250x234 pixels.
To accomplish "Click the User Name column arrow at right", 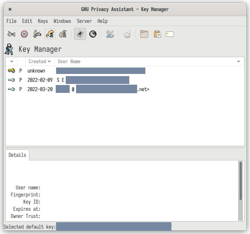I will (x=239, y=62).
